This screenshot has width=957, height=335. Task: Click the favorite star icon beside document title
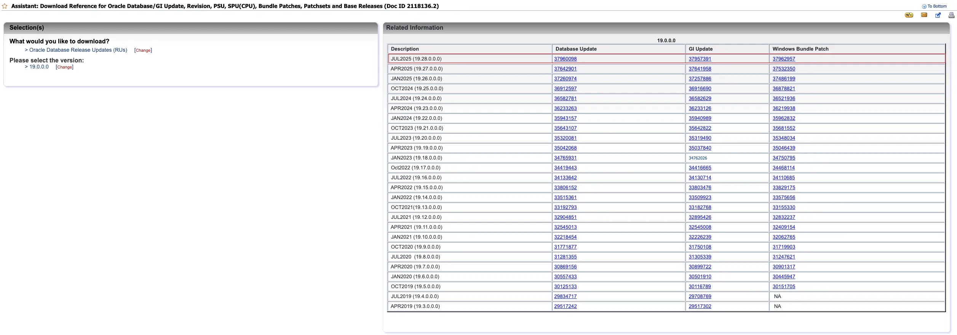click(5, 6)
